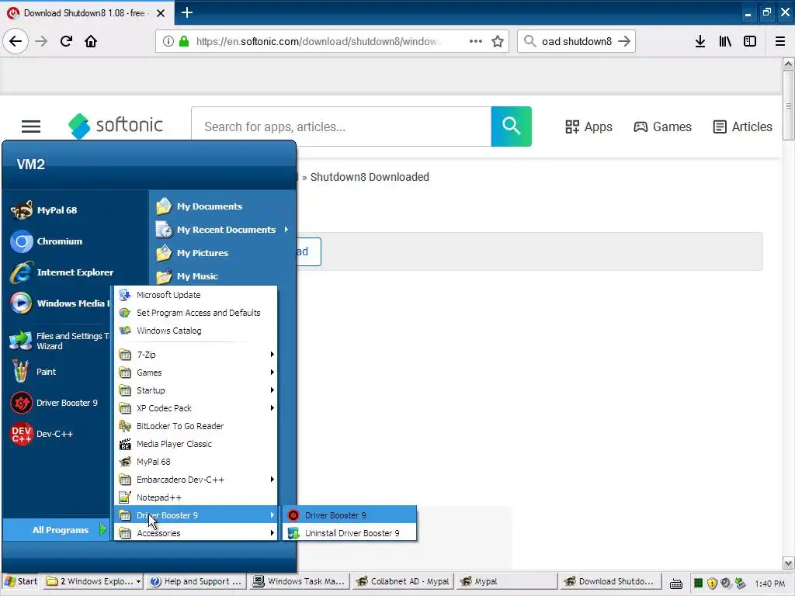View site information icon in address bar
This screenshot has width=795, height=596.
click(x=168, y=41)
